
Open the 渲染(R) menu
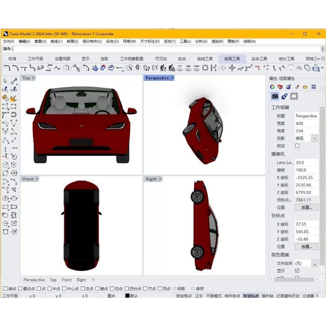(217, 41)
